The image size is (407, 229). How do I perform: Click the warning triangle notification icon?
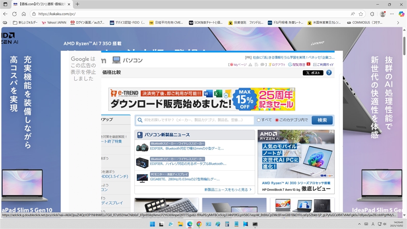click(250, 65)
